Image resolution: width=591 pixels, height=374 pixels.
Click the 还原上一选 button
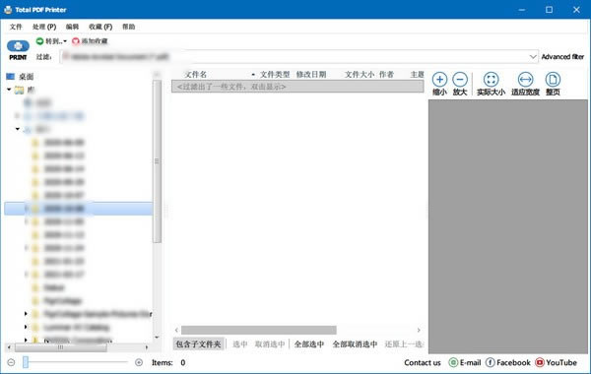(404, 343)
